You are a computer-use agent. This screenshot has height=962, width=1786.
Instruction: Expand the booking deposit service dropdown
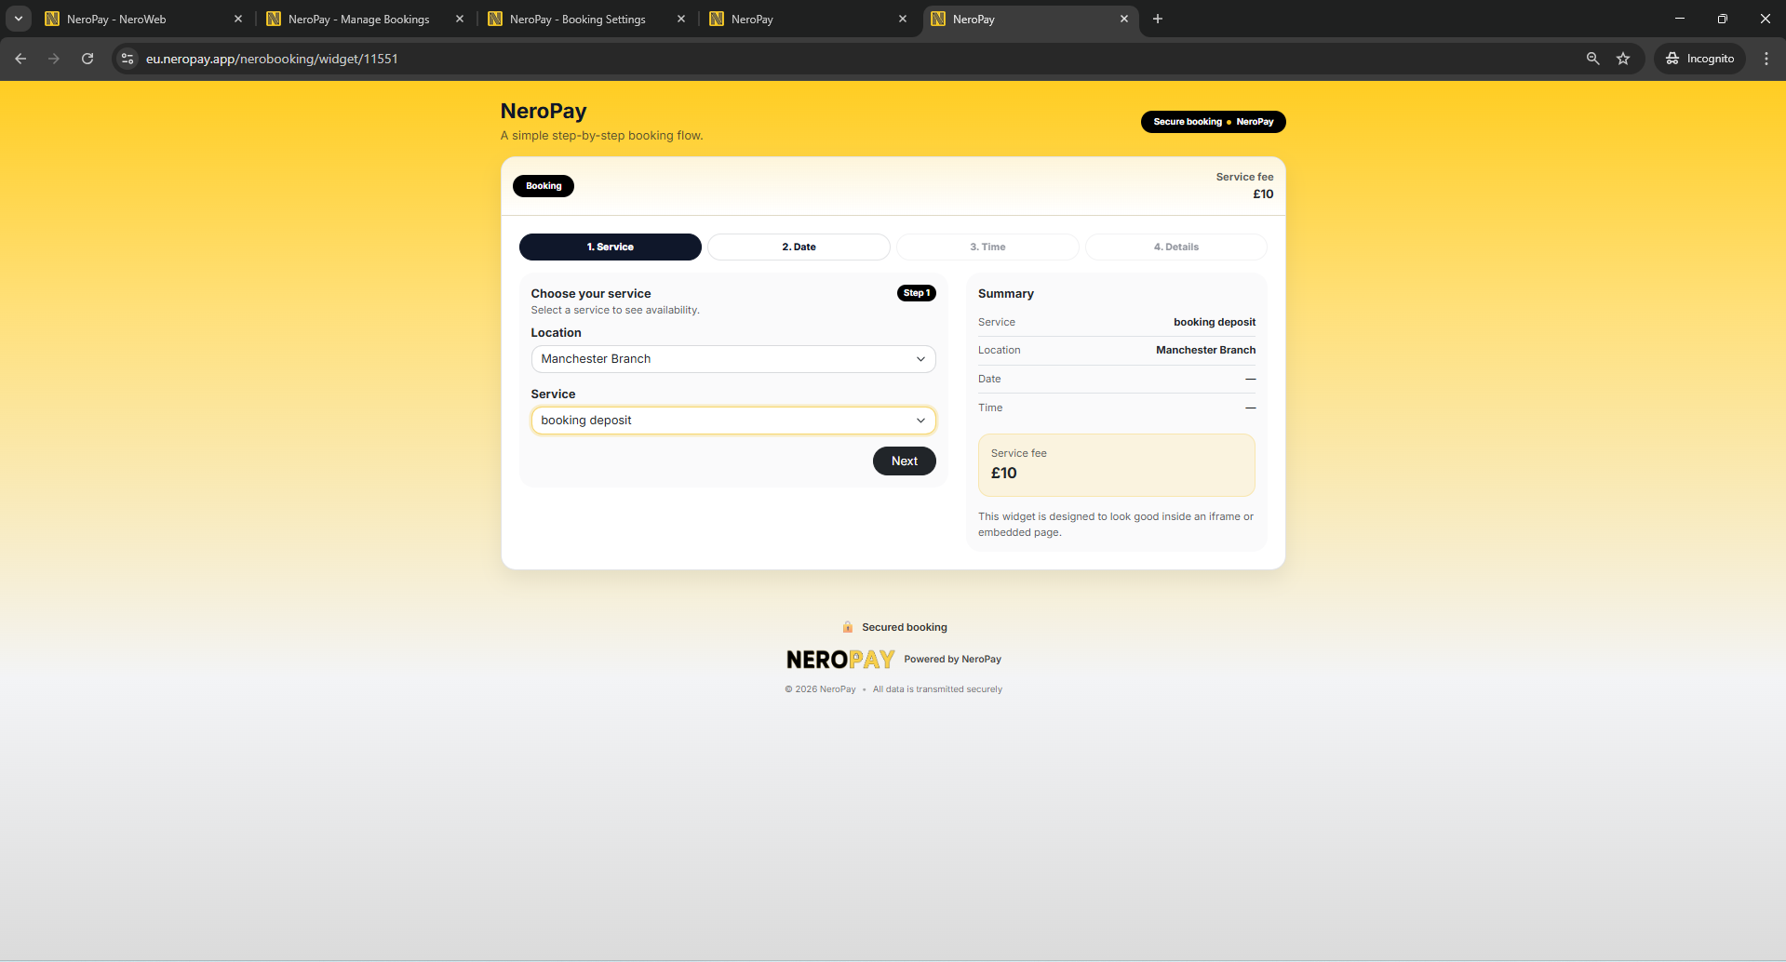pyautogui.click(x=732, y=421)
